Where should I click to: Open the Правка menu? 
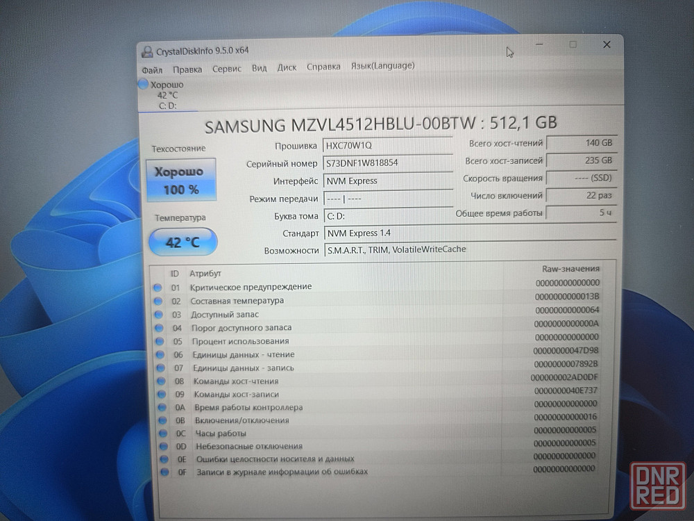click(x=187, y=69)
